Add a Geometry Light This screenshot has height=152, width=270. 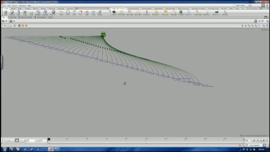146,13
